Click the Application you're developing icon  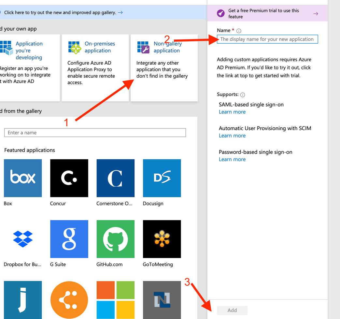point(7,48)
